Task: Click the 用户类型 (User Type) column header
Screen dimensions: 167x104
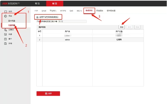Action: click(119, 31)
